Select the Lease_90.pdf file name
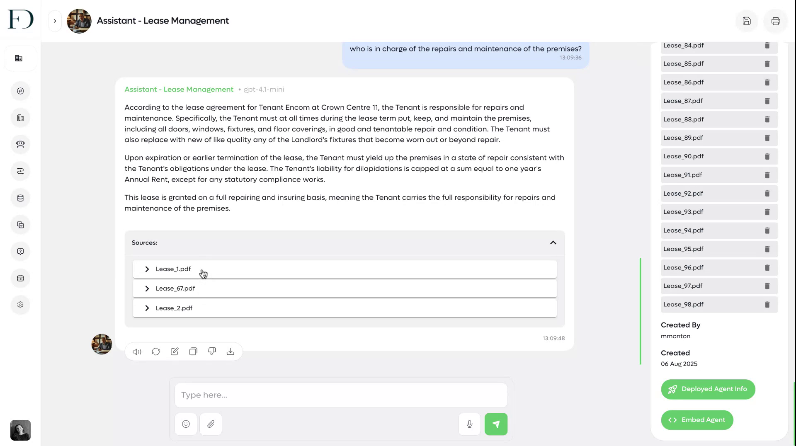 click(x=683, y=157)
